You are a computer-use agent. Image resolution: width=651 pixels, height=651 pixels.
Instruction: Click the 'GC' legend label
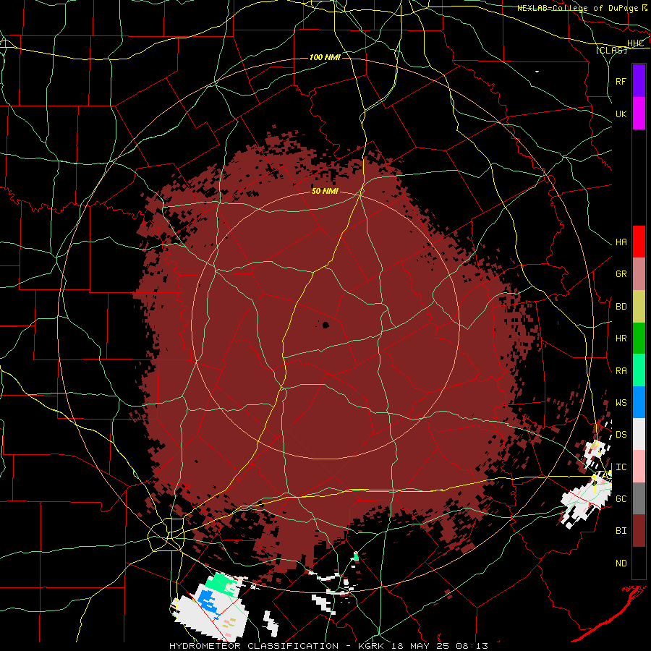pyautogui.click(x=621, y=499)
